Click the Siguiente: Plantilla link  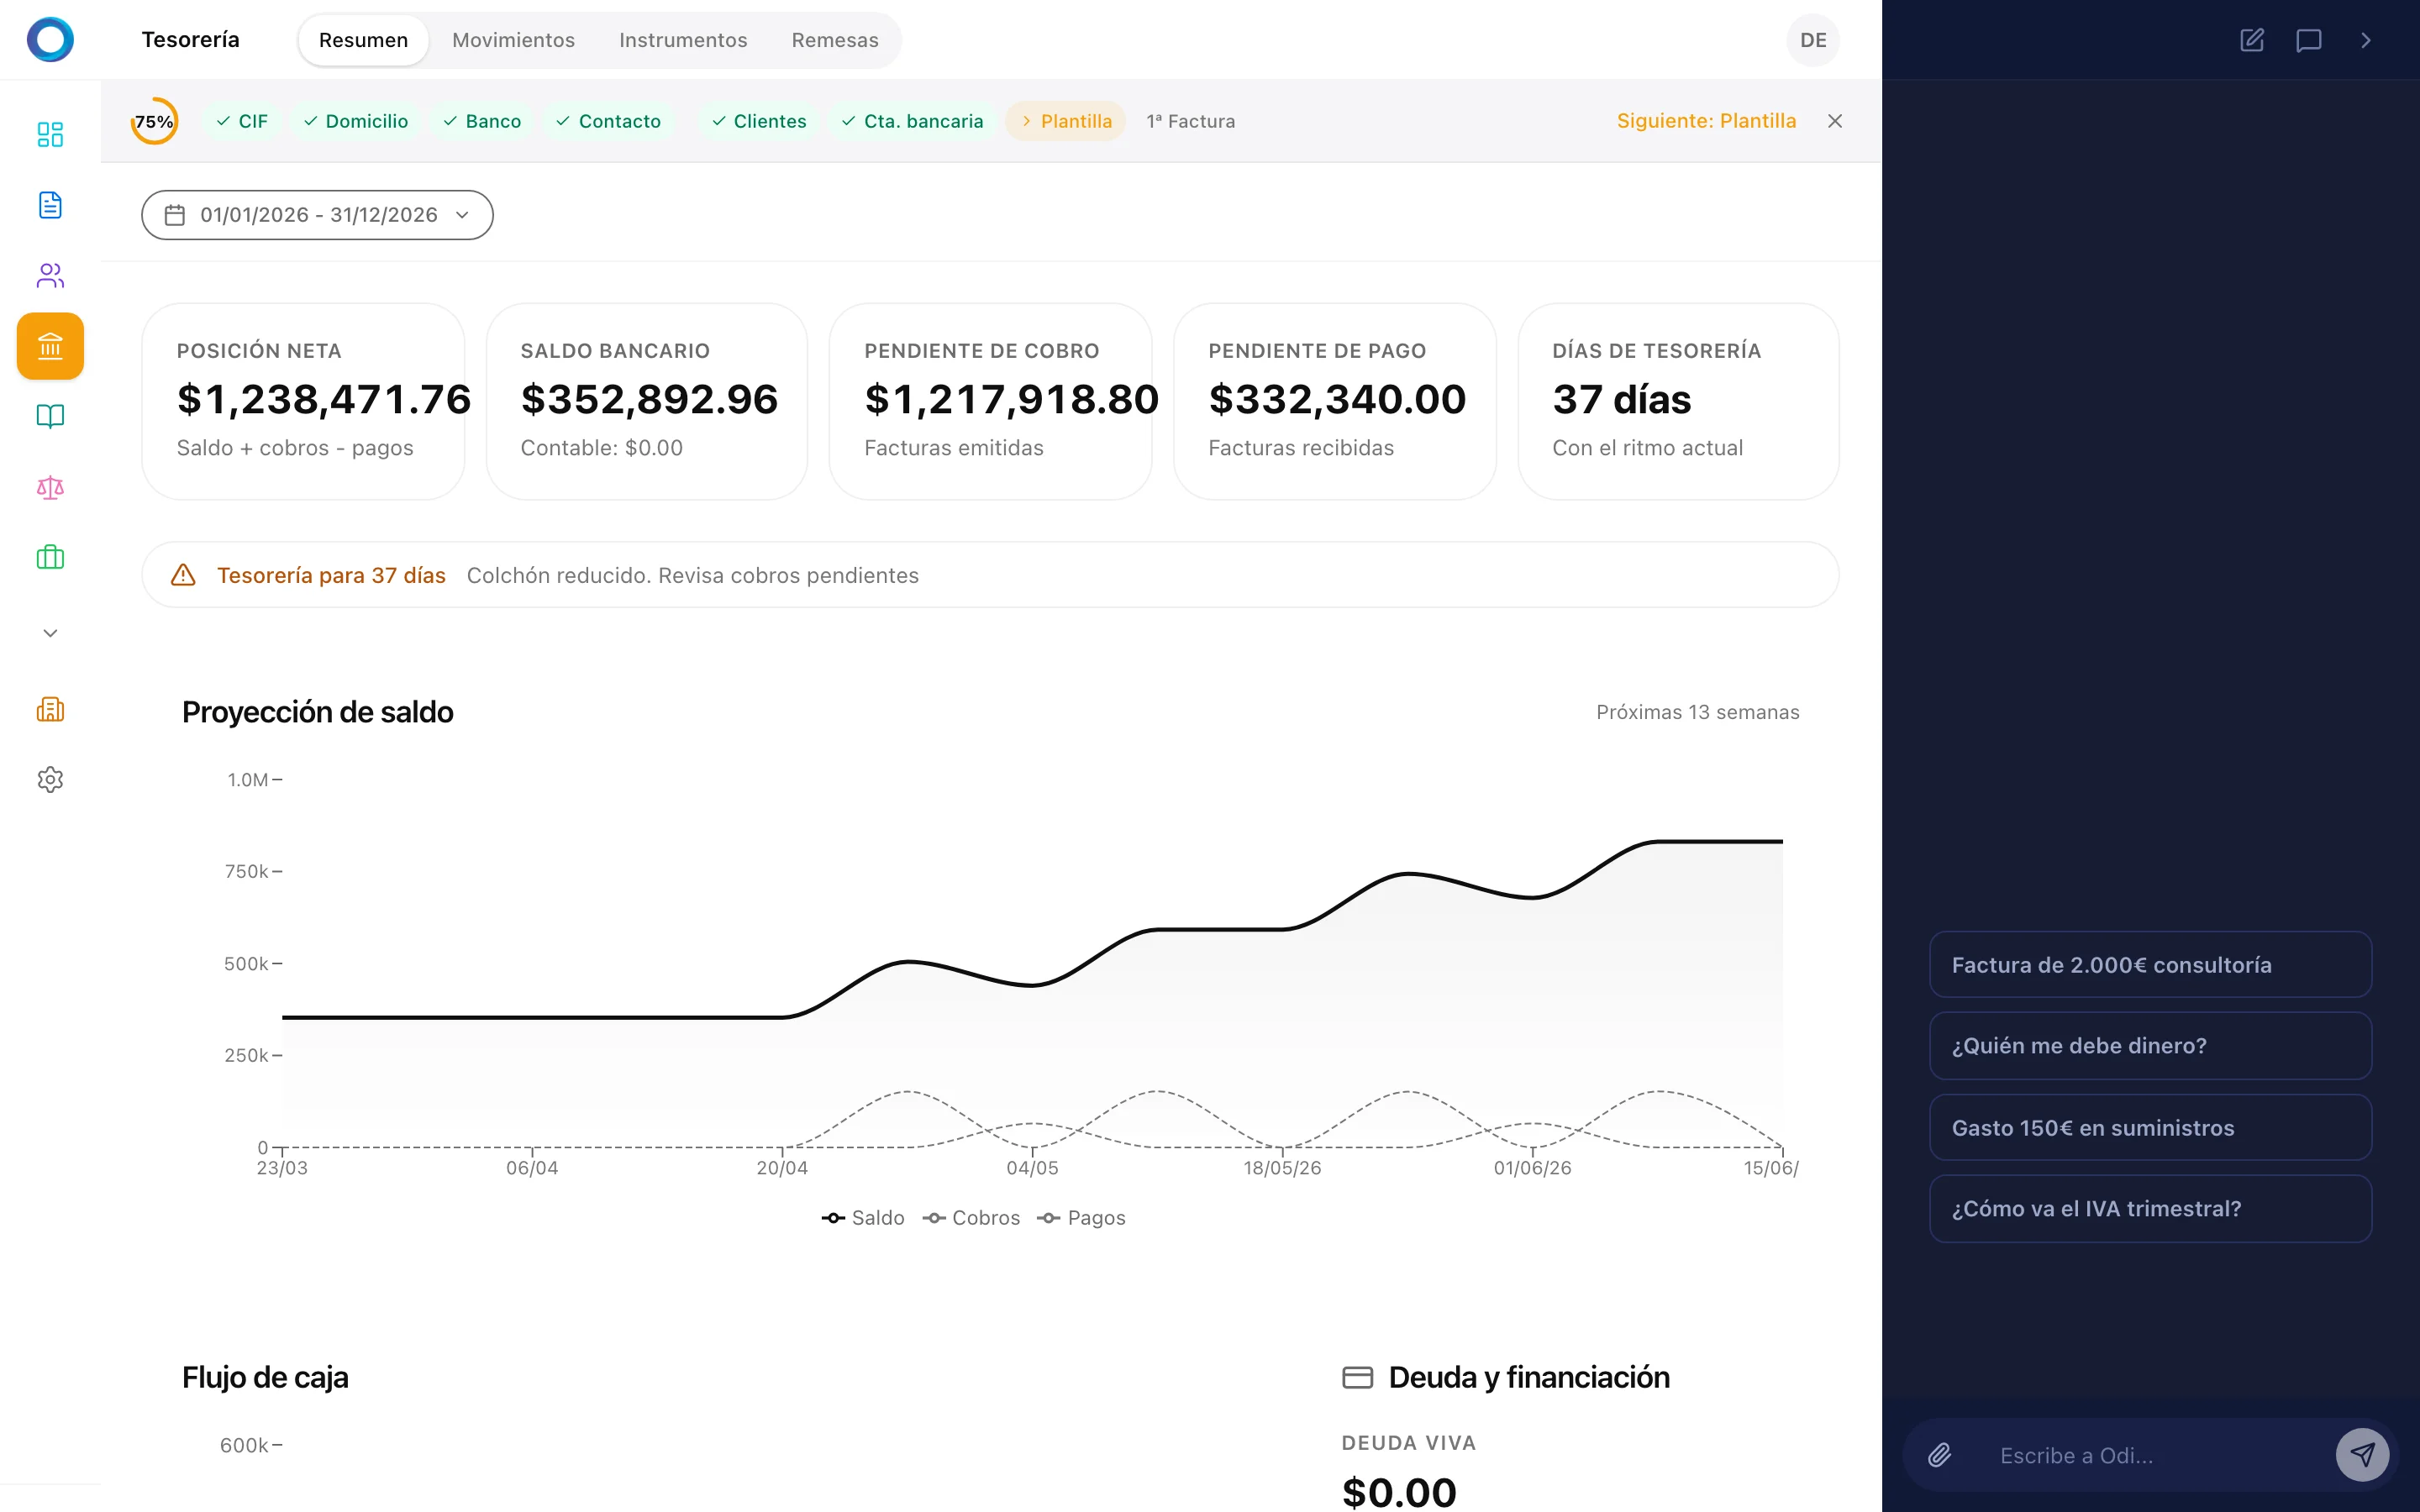[x=1706, y=121]
